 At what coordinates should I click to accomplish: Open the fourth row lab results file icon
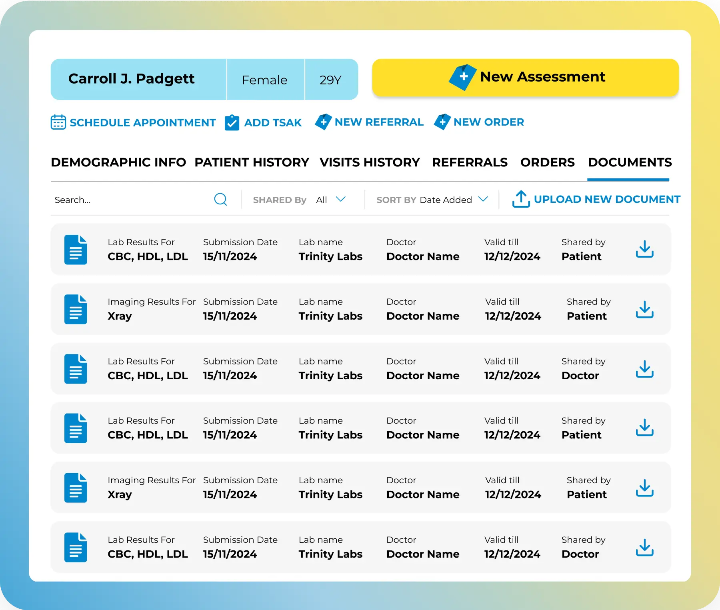tap(76, 428)
